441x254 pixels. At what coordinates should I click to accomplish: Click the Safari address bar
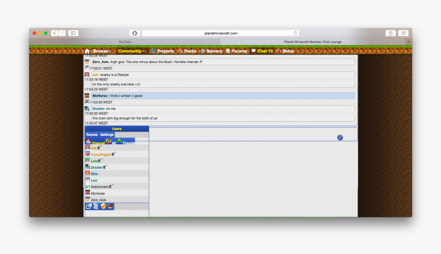click(221, 33)
